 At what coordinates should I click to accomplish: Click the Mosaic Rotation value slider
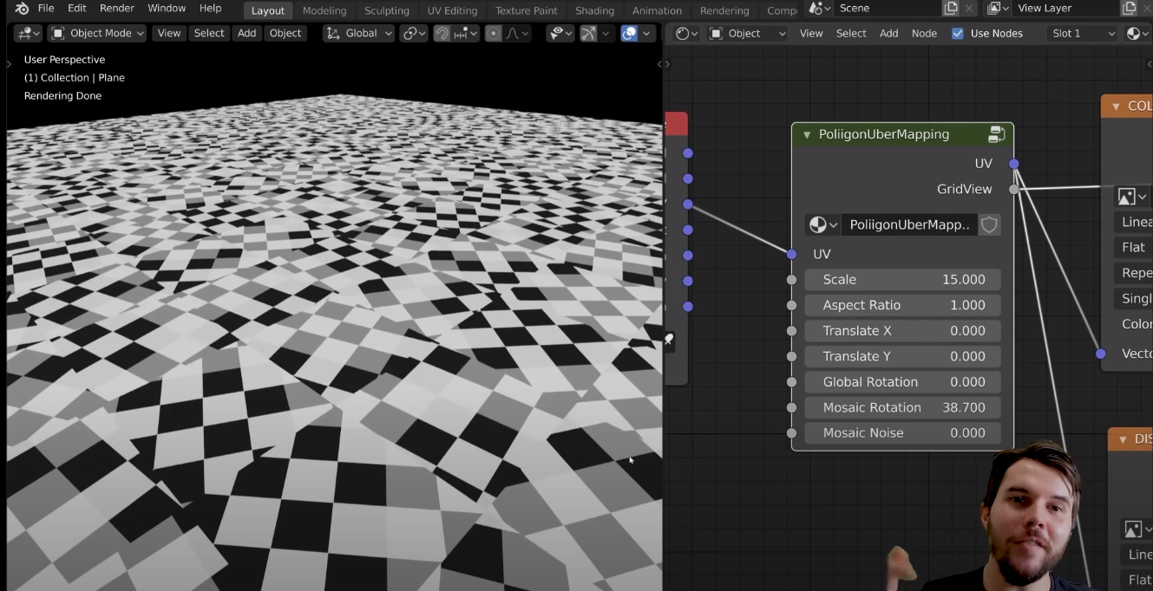(x=902, y=407)
